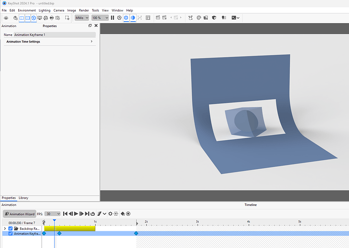Toggle animation loop playback
Viewport: 349px width, 248px height.
tap(93, 214)
